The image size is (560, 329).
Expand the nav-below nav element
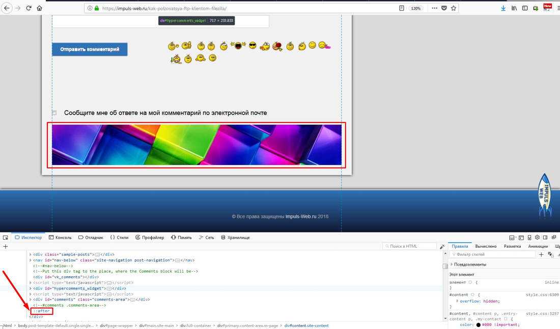pos(31,260)
